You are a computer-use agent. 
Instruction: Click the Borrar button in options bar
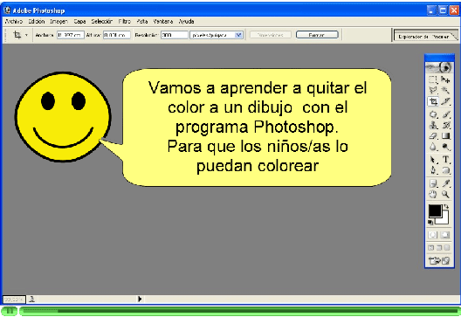[317, 35]
